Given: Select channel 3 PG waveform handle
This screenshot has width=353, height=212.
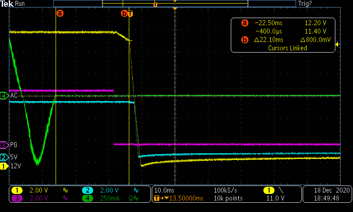Looking at the screenshot, I should (4, 144).
